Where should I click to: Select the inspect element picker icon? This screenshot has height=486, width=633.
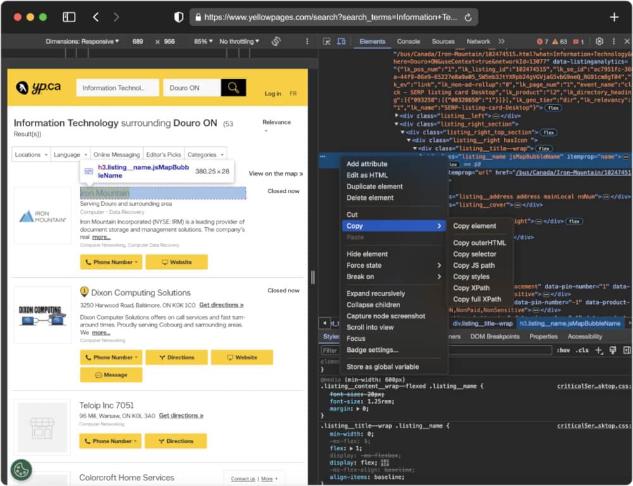coord(327,41)
